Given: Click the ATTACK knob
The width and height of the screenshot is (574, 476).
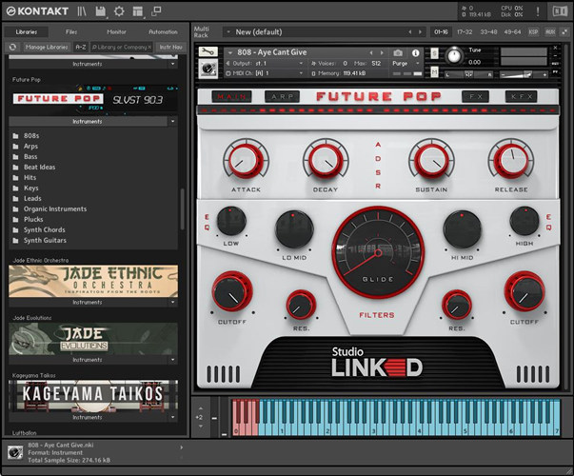Looking at the screenshot, I should pos(246,160).
